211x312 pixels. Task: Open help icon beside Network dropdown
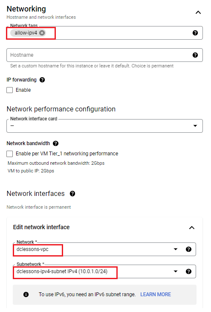(x=188, y=249)
